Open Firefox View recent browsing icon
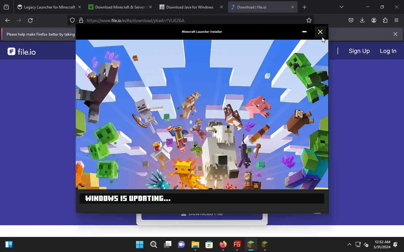The height and width of the screenshot is (252, 404). (x=6, y=7)
